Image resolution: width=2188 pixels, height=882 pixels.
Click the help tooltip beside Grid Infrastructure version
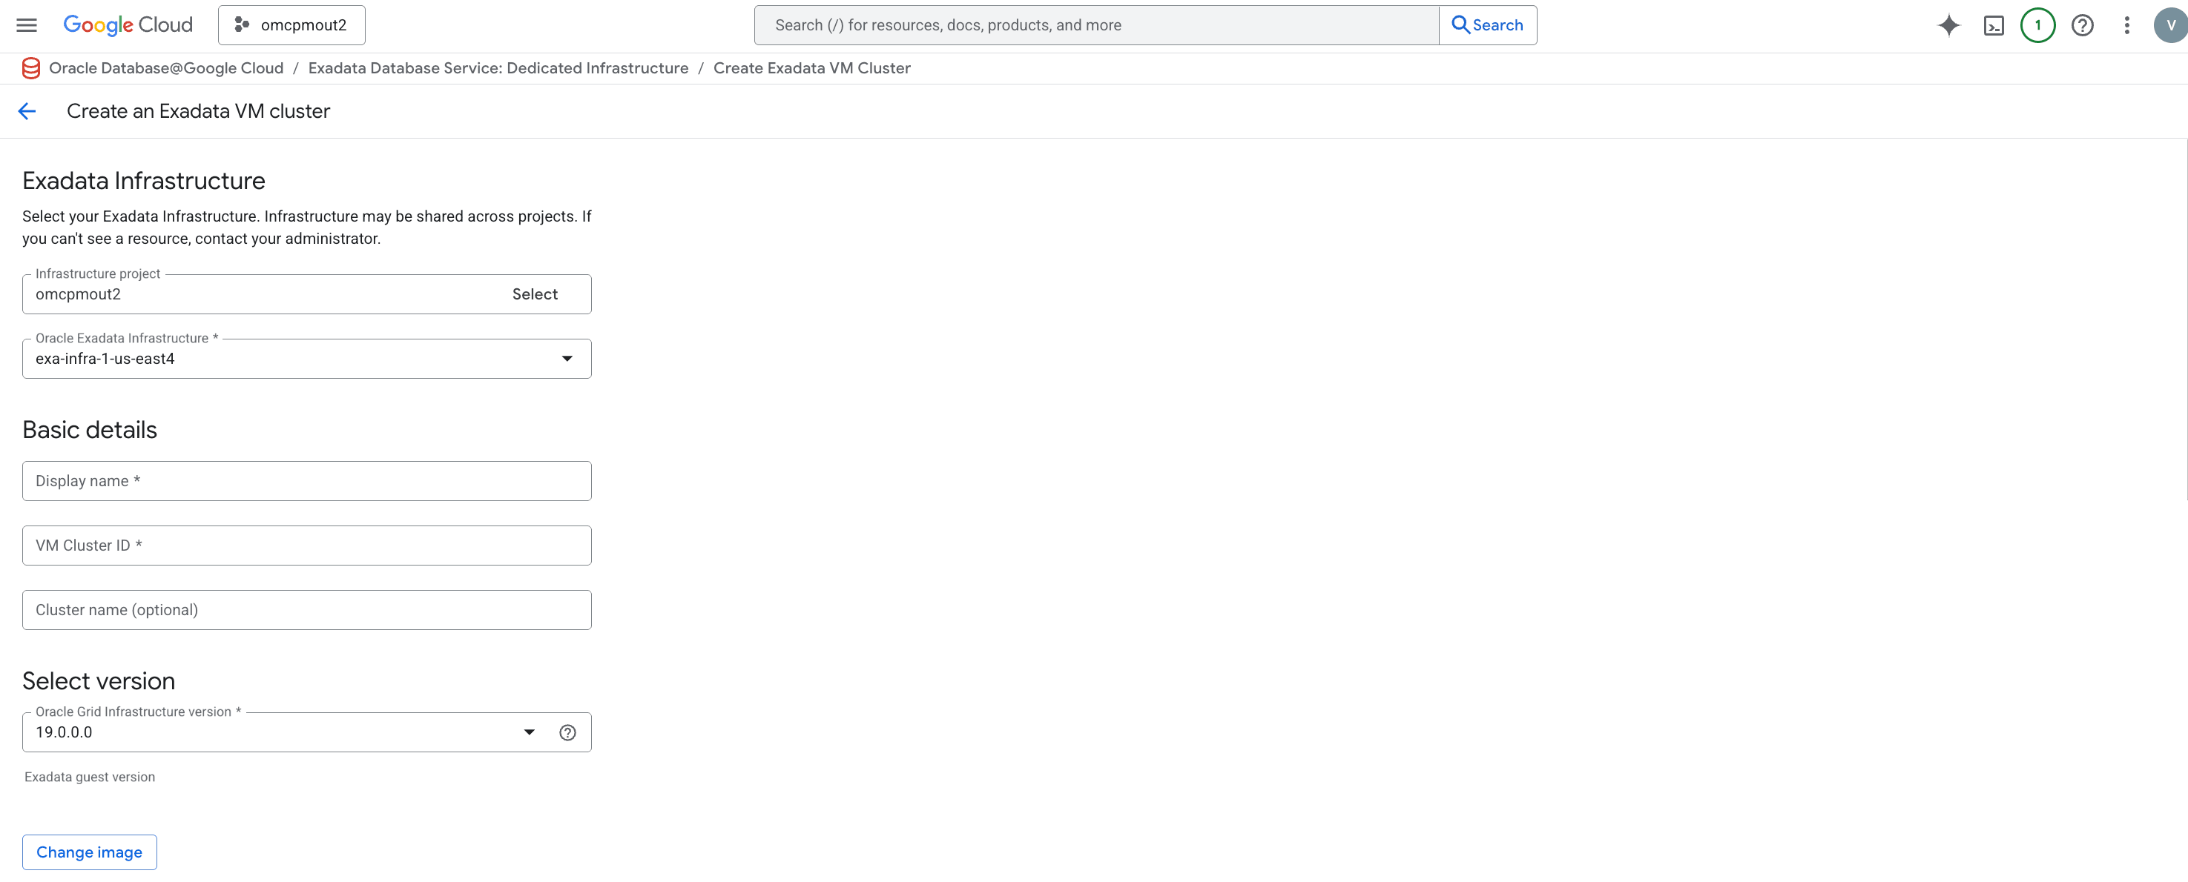567,732
